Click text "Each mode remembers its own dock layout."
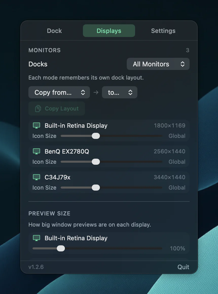218x294 pixels. 86,78
